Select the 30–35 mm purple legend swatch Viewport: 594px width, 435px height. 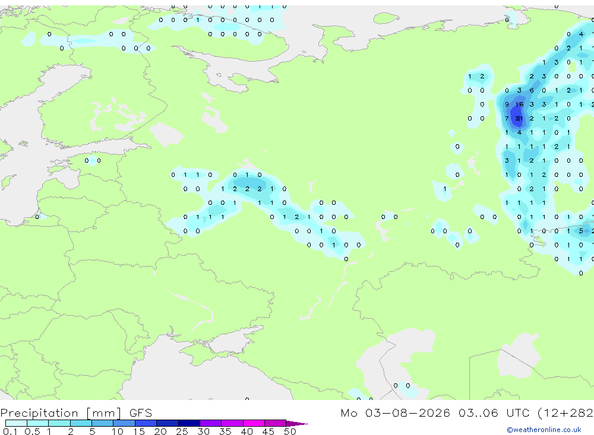(x=211, y=423)
